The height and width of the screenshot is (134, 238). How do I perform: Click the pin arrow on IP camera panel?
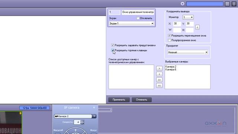(94, 108)
